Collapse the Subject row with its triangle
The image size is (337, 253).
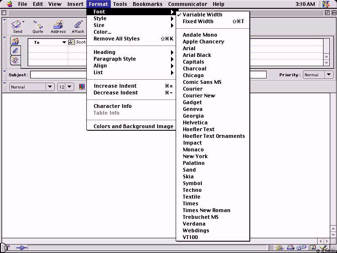[4, 71]
